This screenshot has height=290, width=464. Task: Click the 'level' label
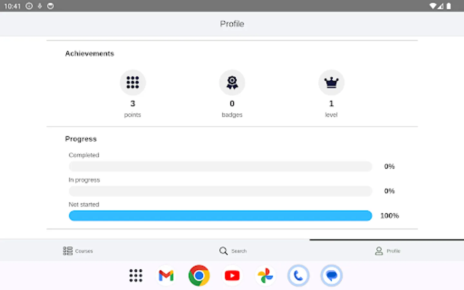pos(331,115)
